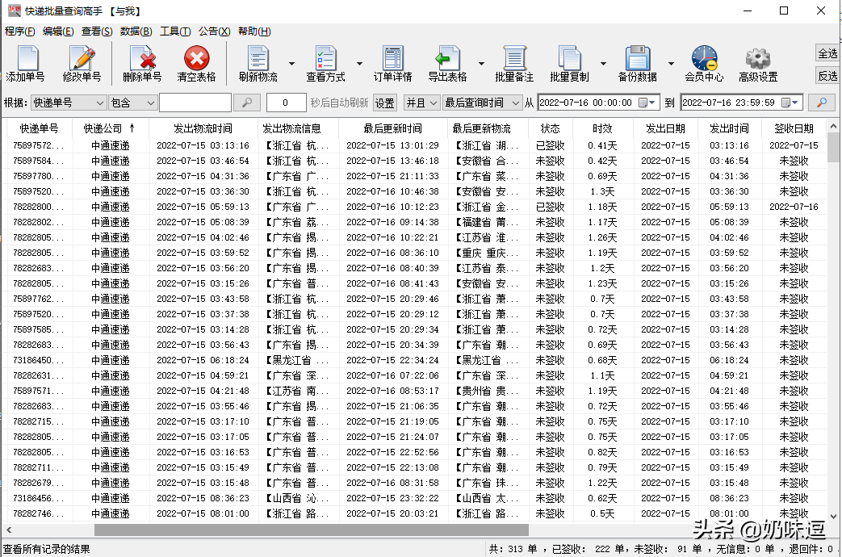Screen dimensions: 842x557
Task: Click cell 2022-07-16 07:22:06
Action: tap(392, 375)
